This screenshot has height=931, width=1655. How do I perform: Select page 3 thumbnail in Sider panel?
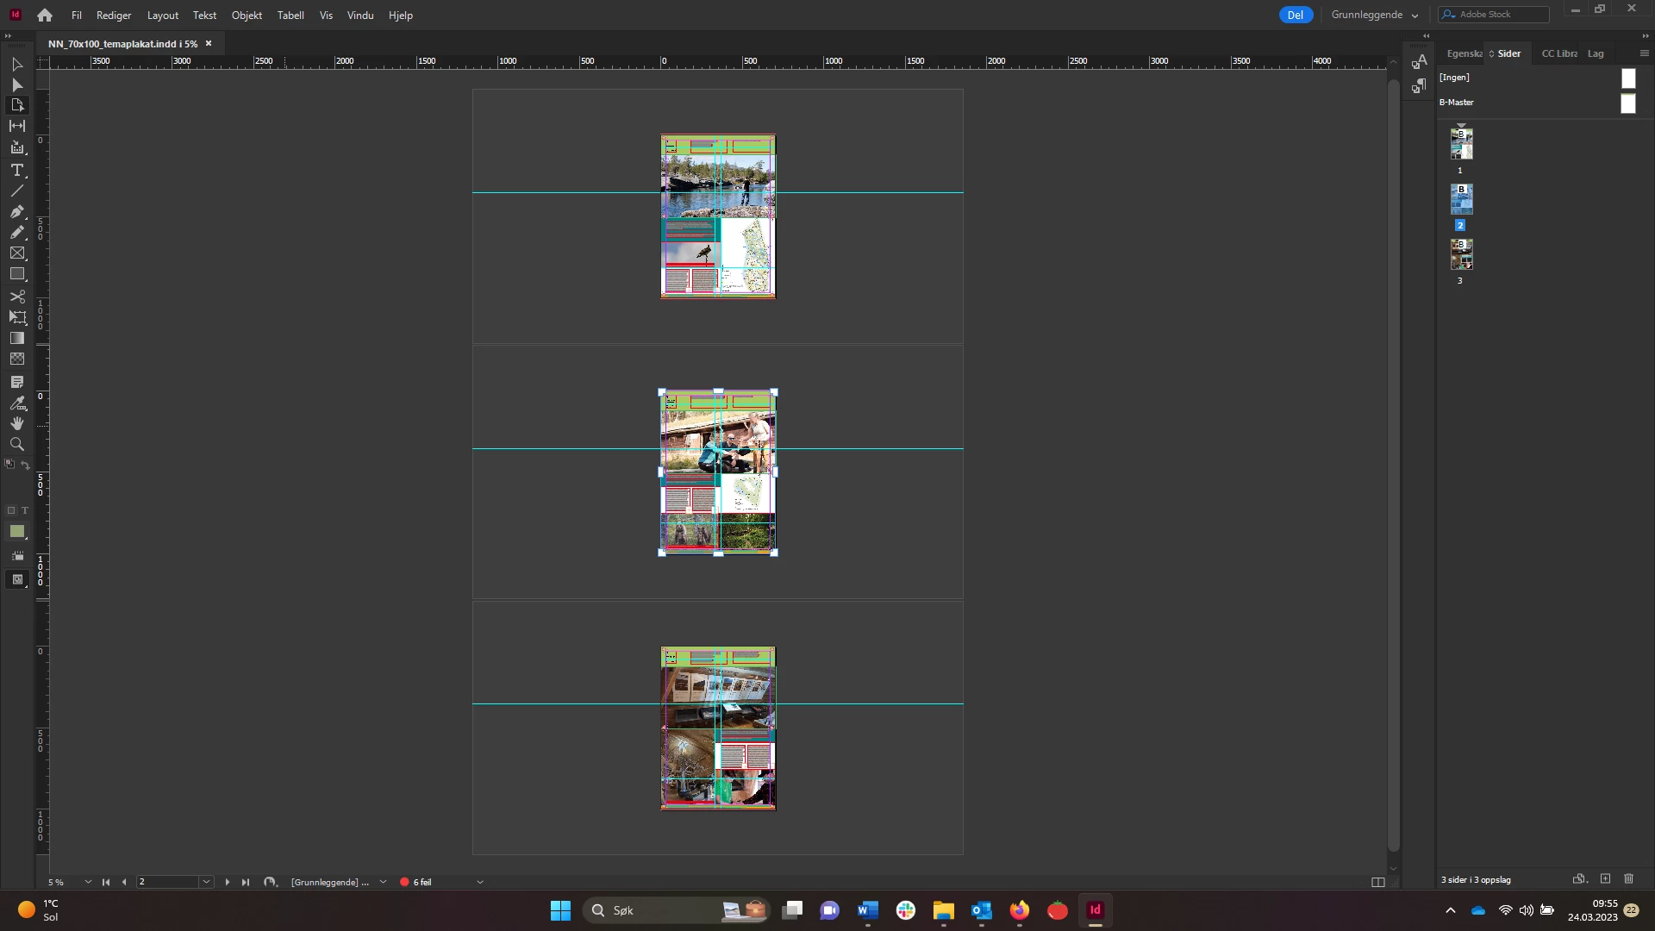1461,254
